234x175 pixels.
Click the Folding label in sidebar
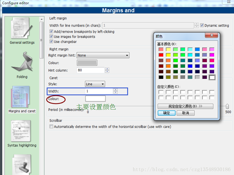pos(22,77)
